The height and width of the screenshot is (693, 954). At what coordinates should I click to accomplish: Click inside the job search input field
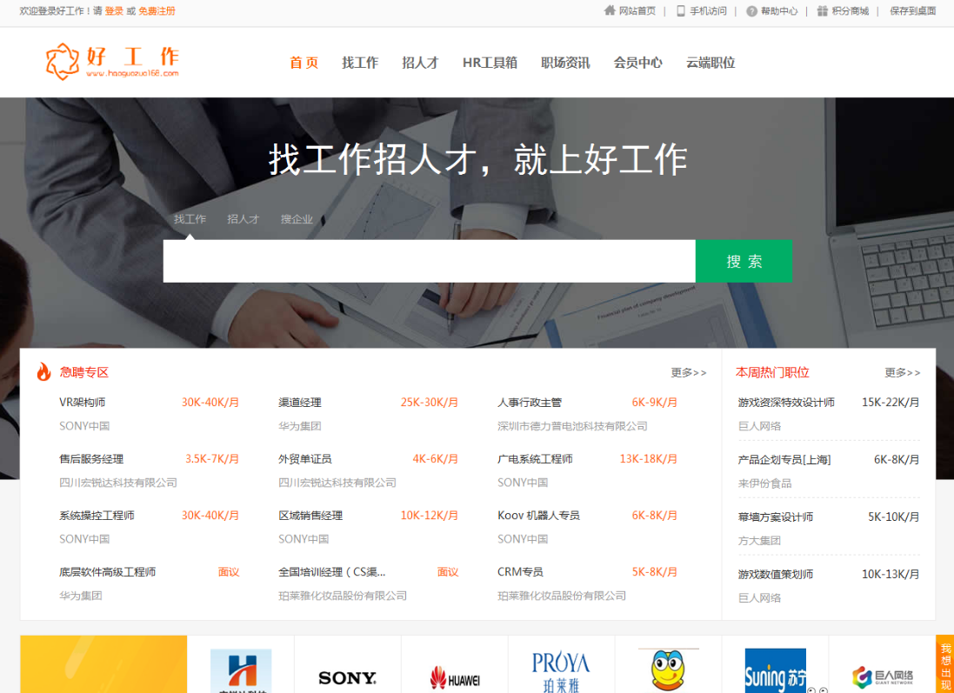tap(429, 261)
